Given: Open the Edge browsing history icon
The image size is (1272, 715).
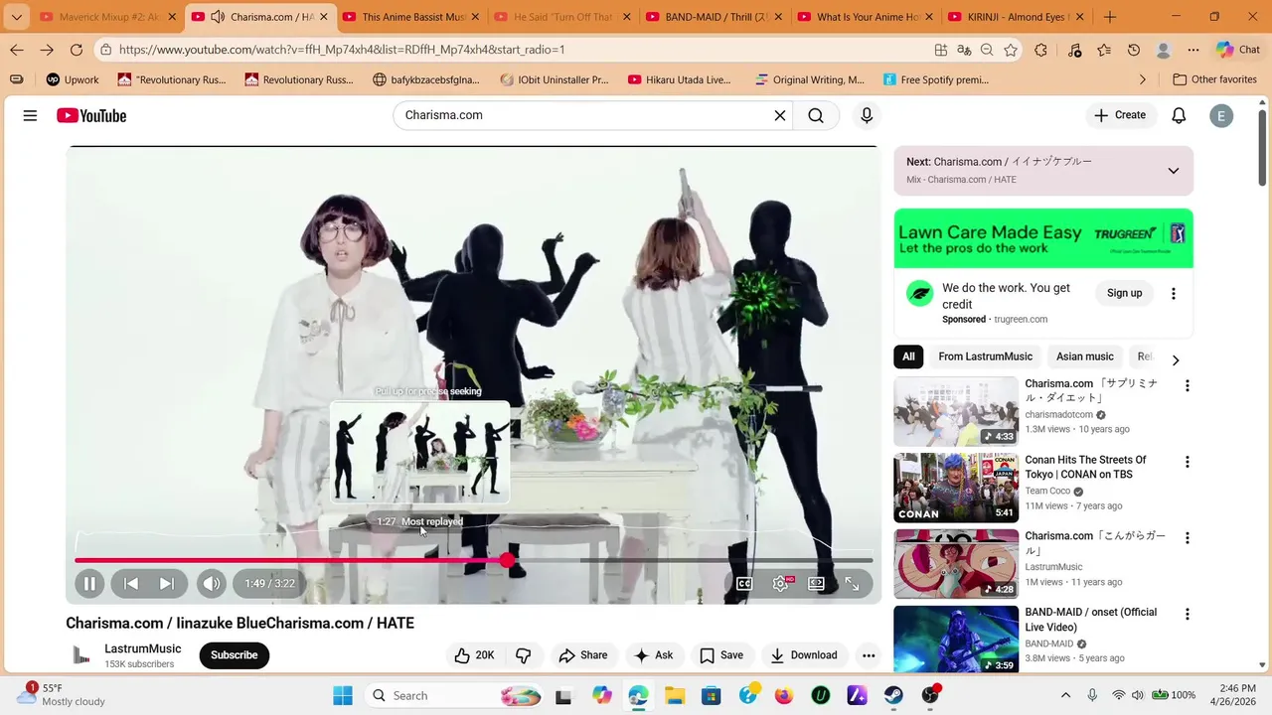Looking at the screenshot, I should pos(1134,50).
